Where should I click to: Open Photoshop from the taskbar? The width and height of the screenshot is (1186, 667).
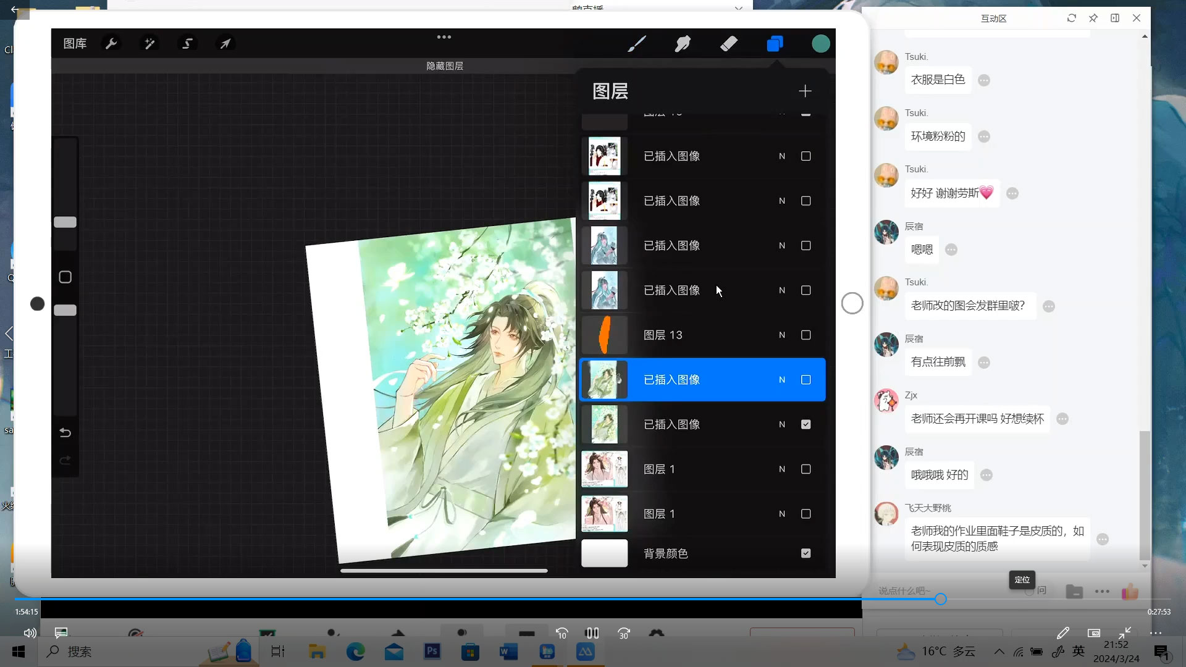click(x=432, y=652)
